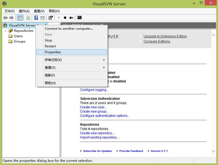The image size is (218, 165).
Task: Click the scroll down arrow in right pane
Action: point(213,151)
